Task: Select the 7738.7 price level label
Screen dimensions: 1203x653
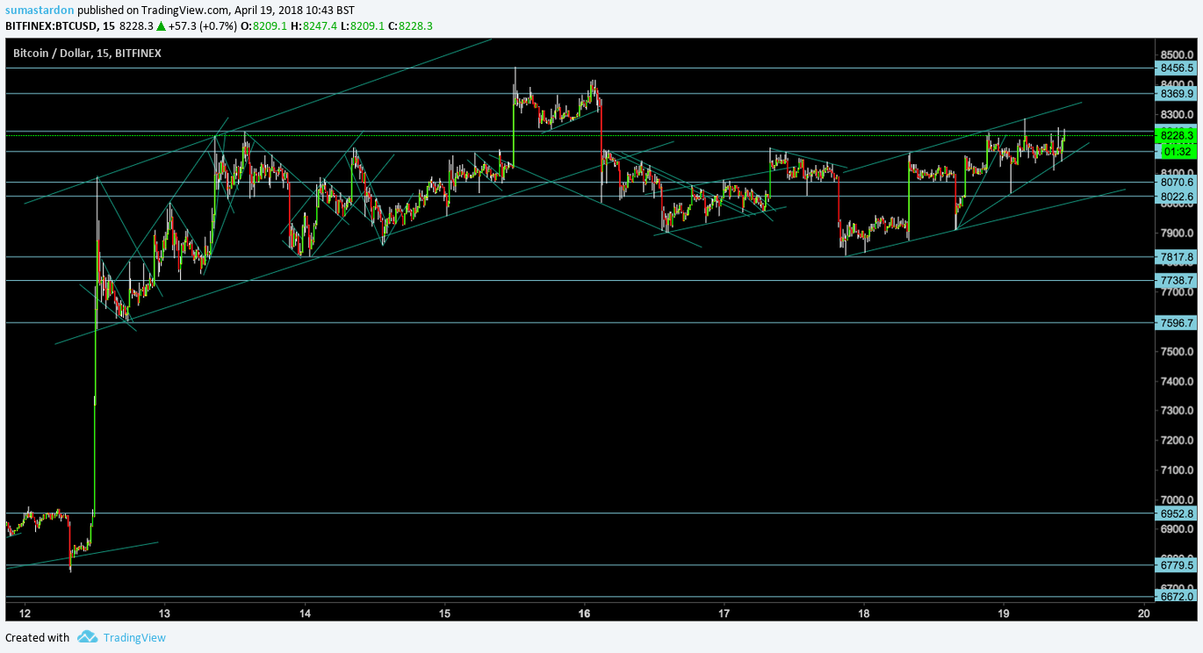Action: [x=1177, y=280]
